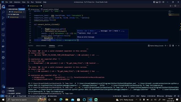Maximize the panel size with the chevron
This screenshot has height=102, width=181.
pyautogui.click(x=176, y=46)
